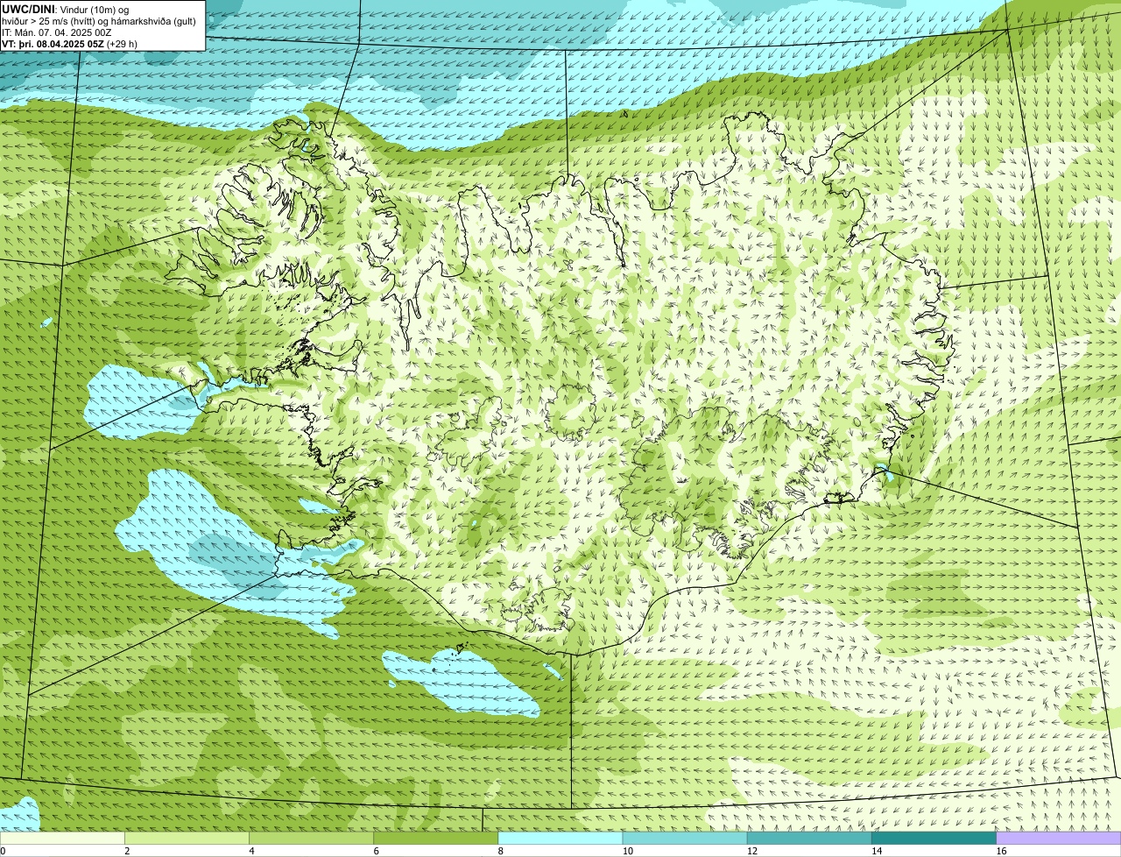
Task: Click the lavender swatch above 16
Action: pyautogui.click(x=1059, y=839)
